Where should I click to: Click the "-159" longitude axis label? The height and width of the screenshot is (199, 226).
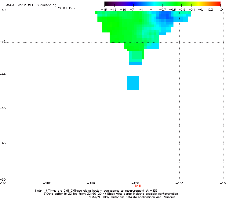coord(91,183)
